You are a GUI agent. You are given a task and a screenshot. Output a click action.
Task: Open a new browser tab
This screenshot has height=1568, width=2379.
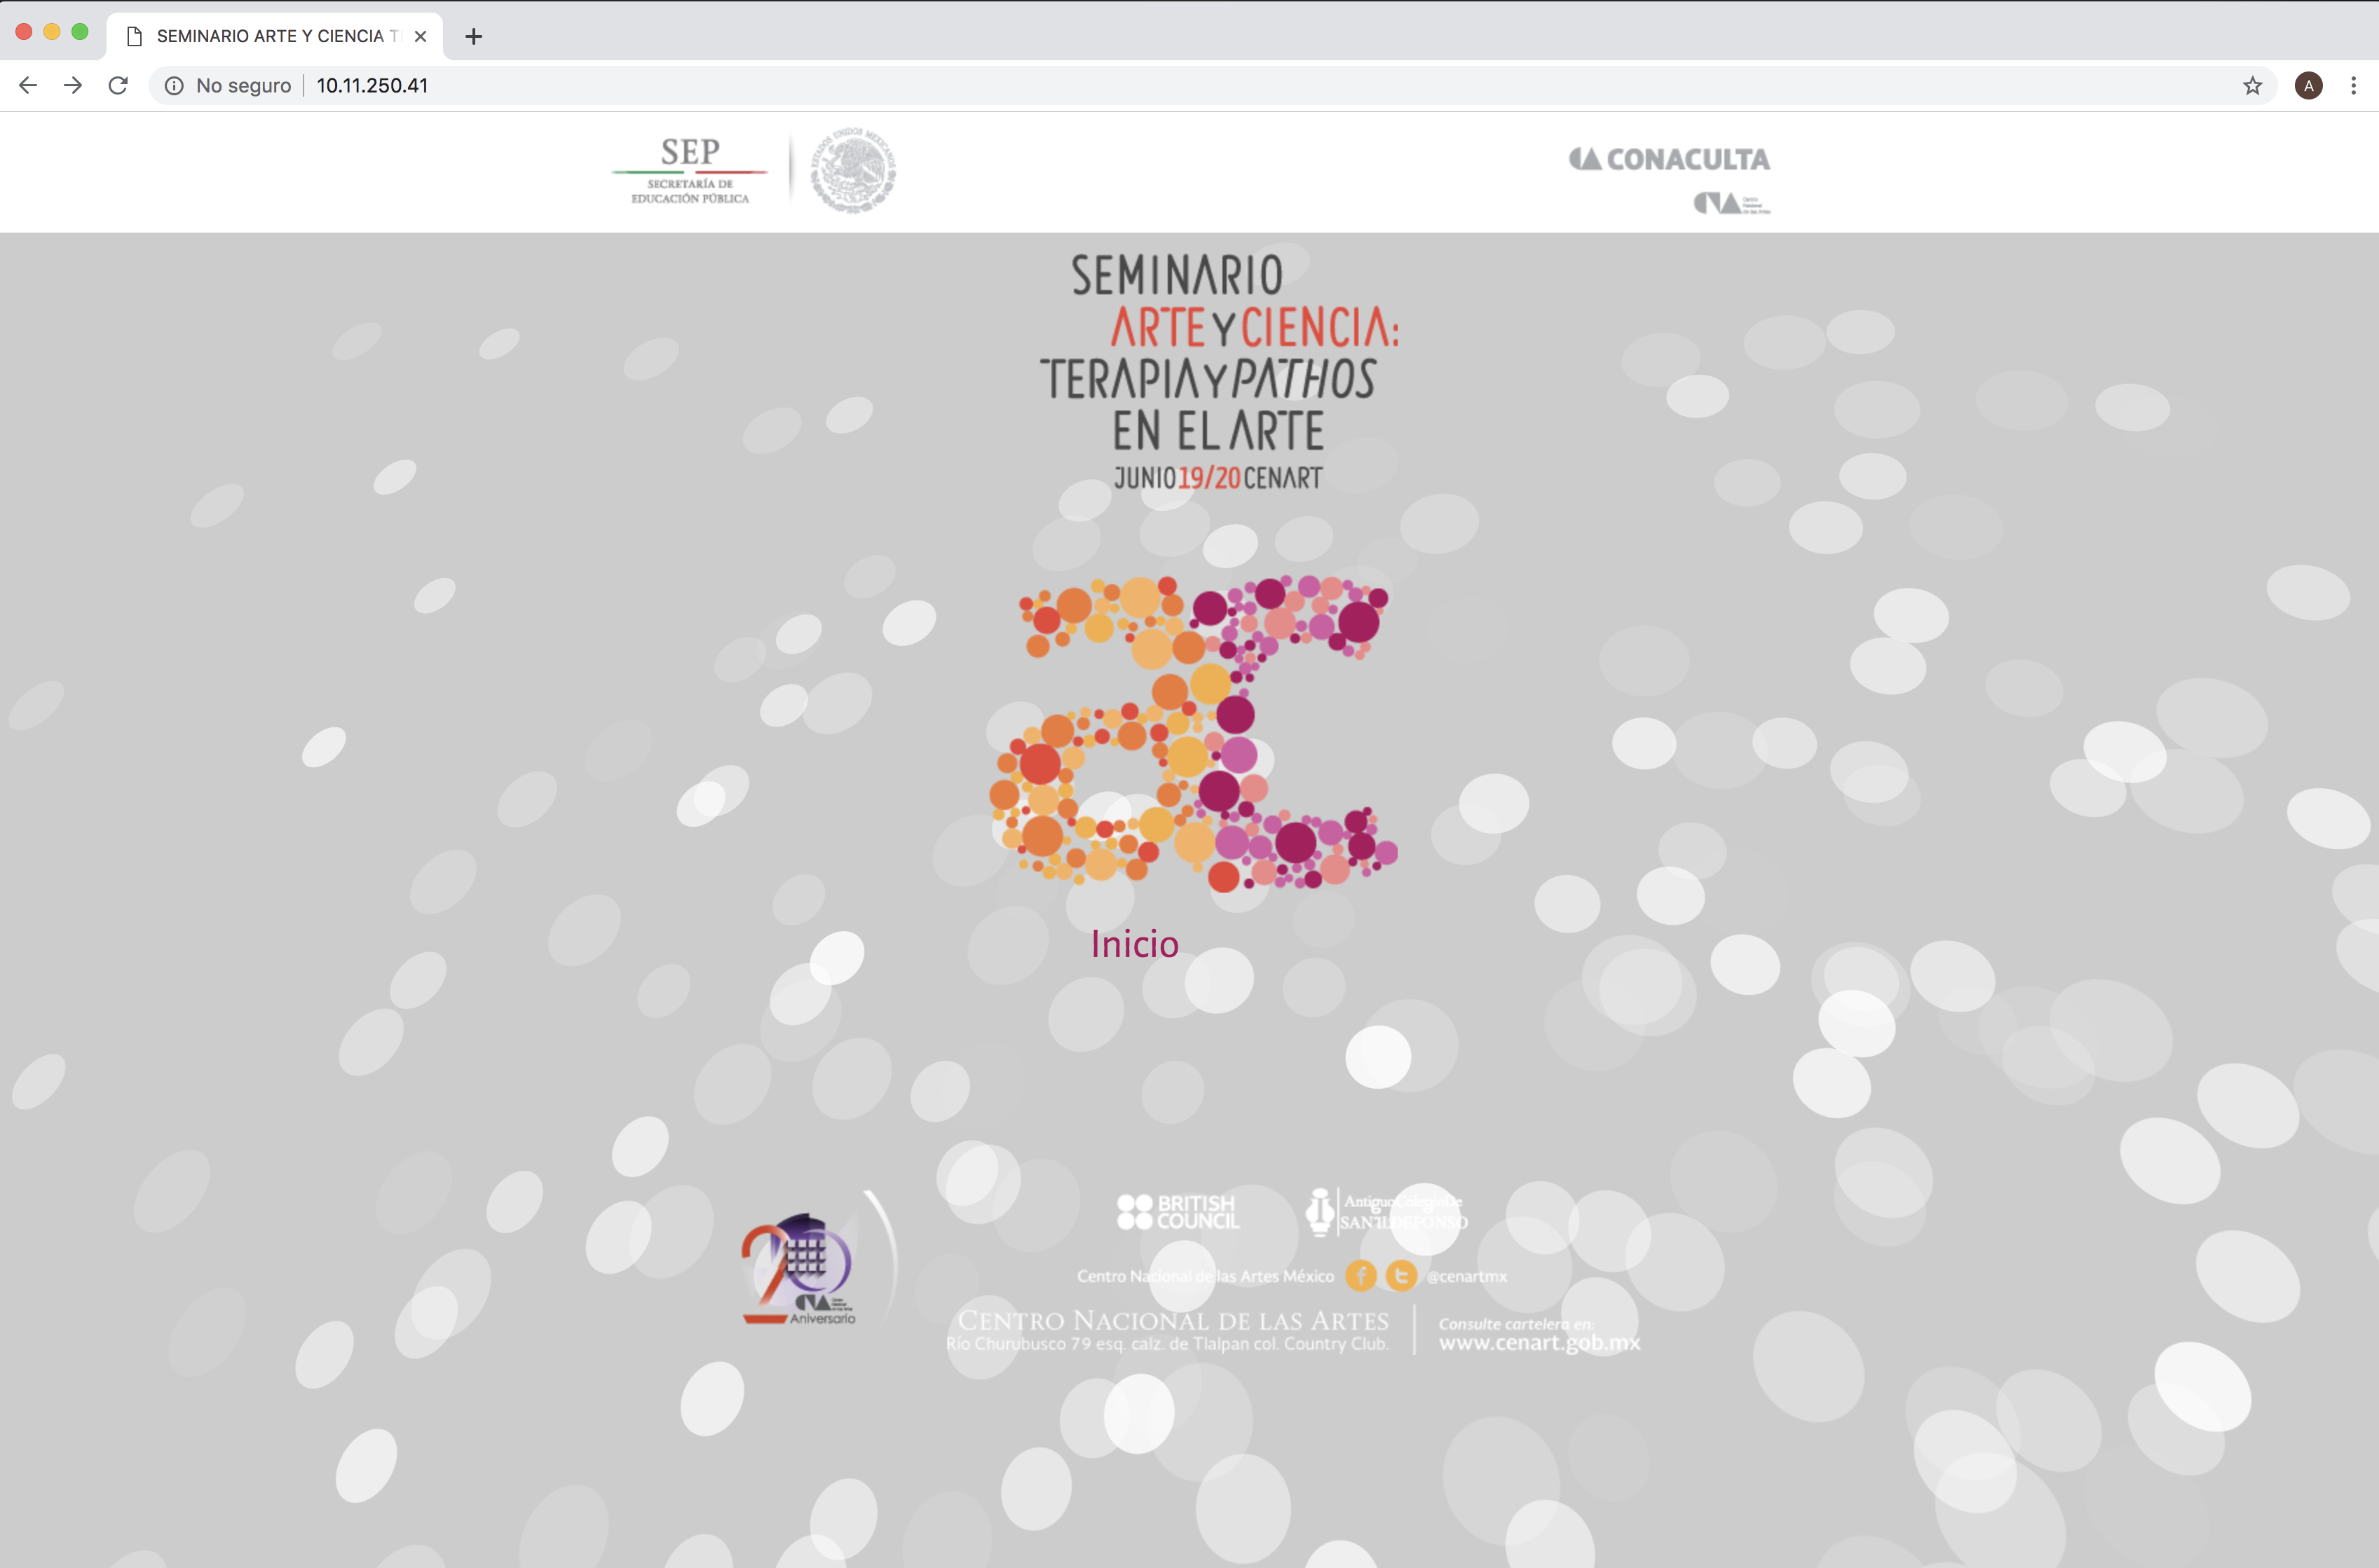pos(473,36)
